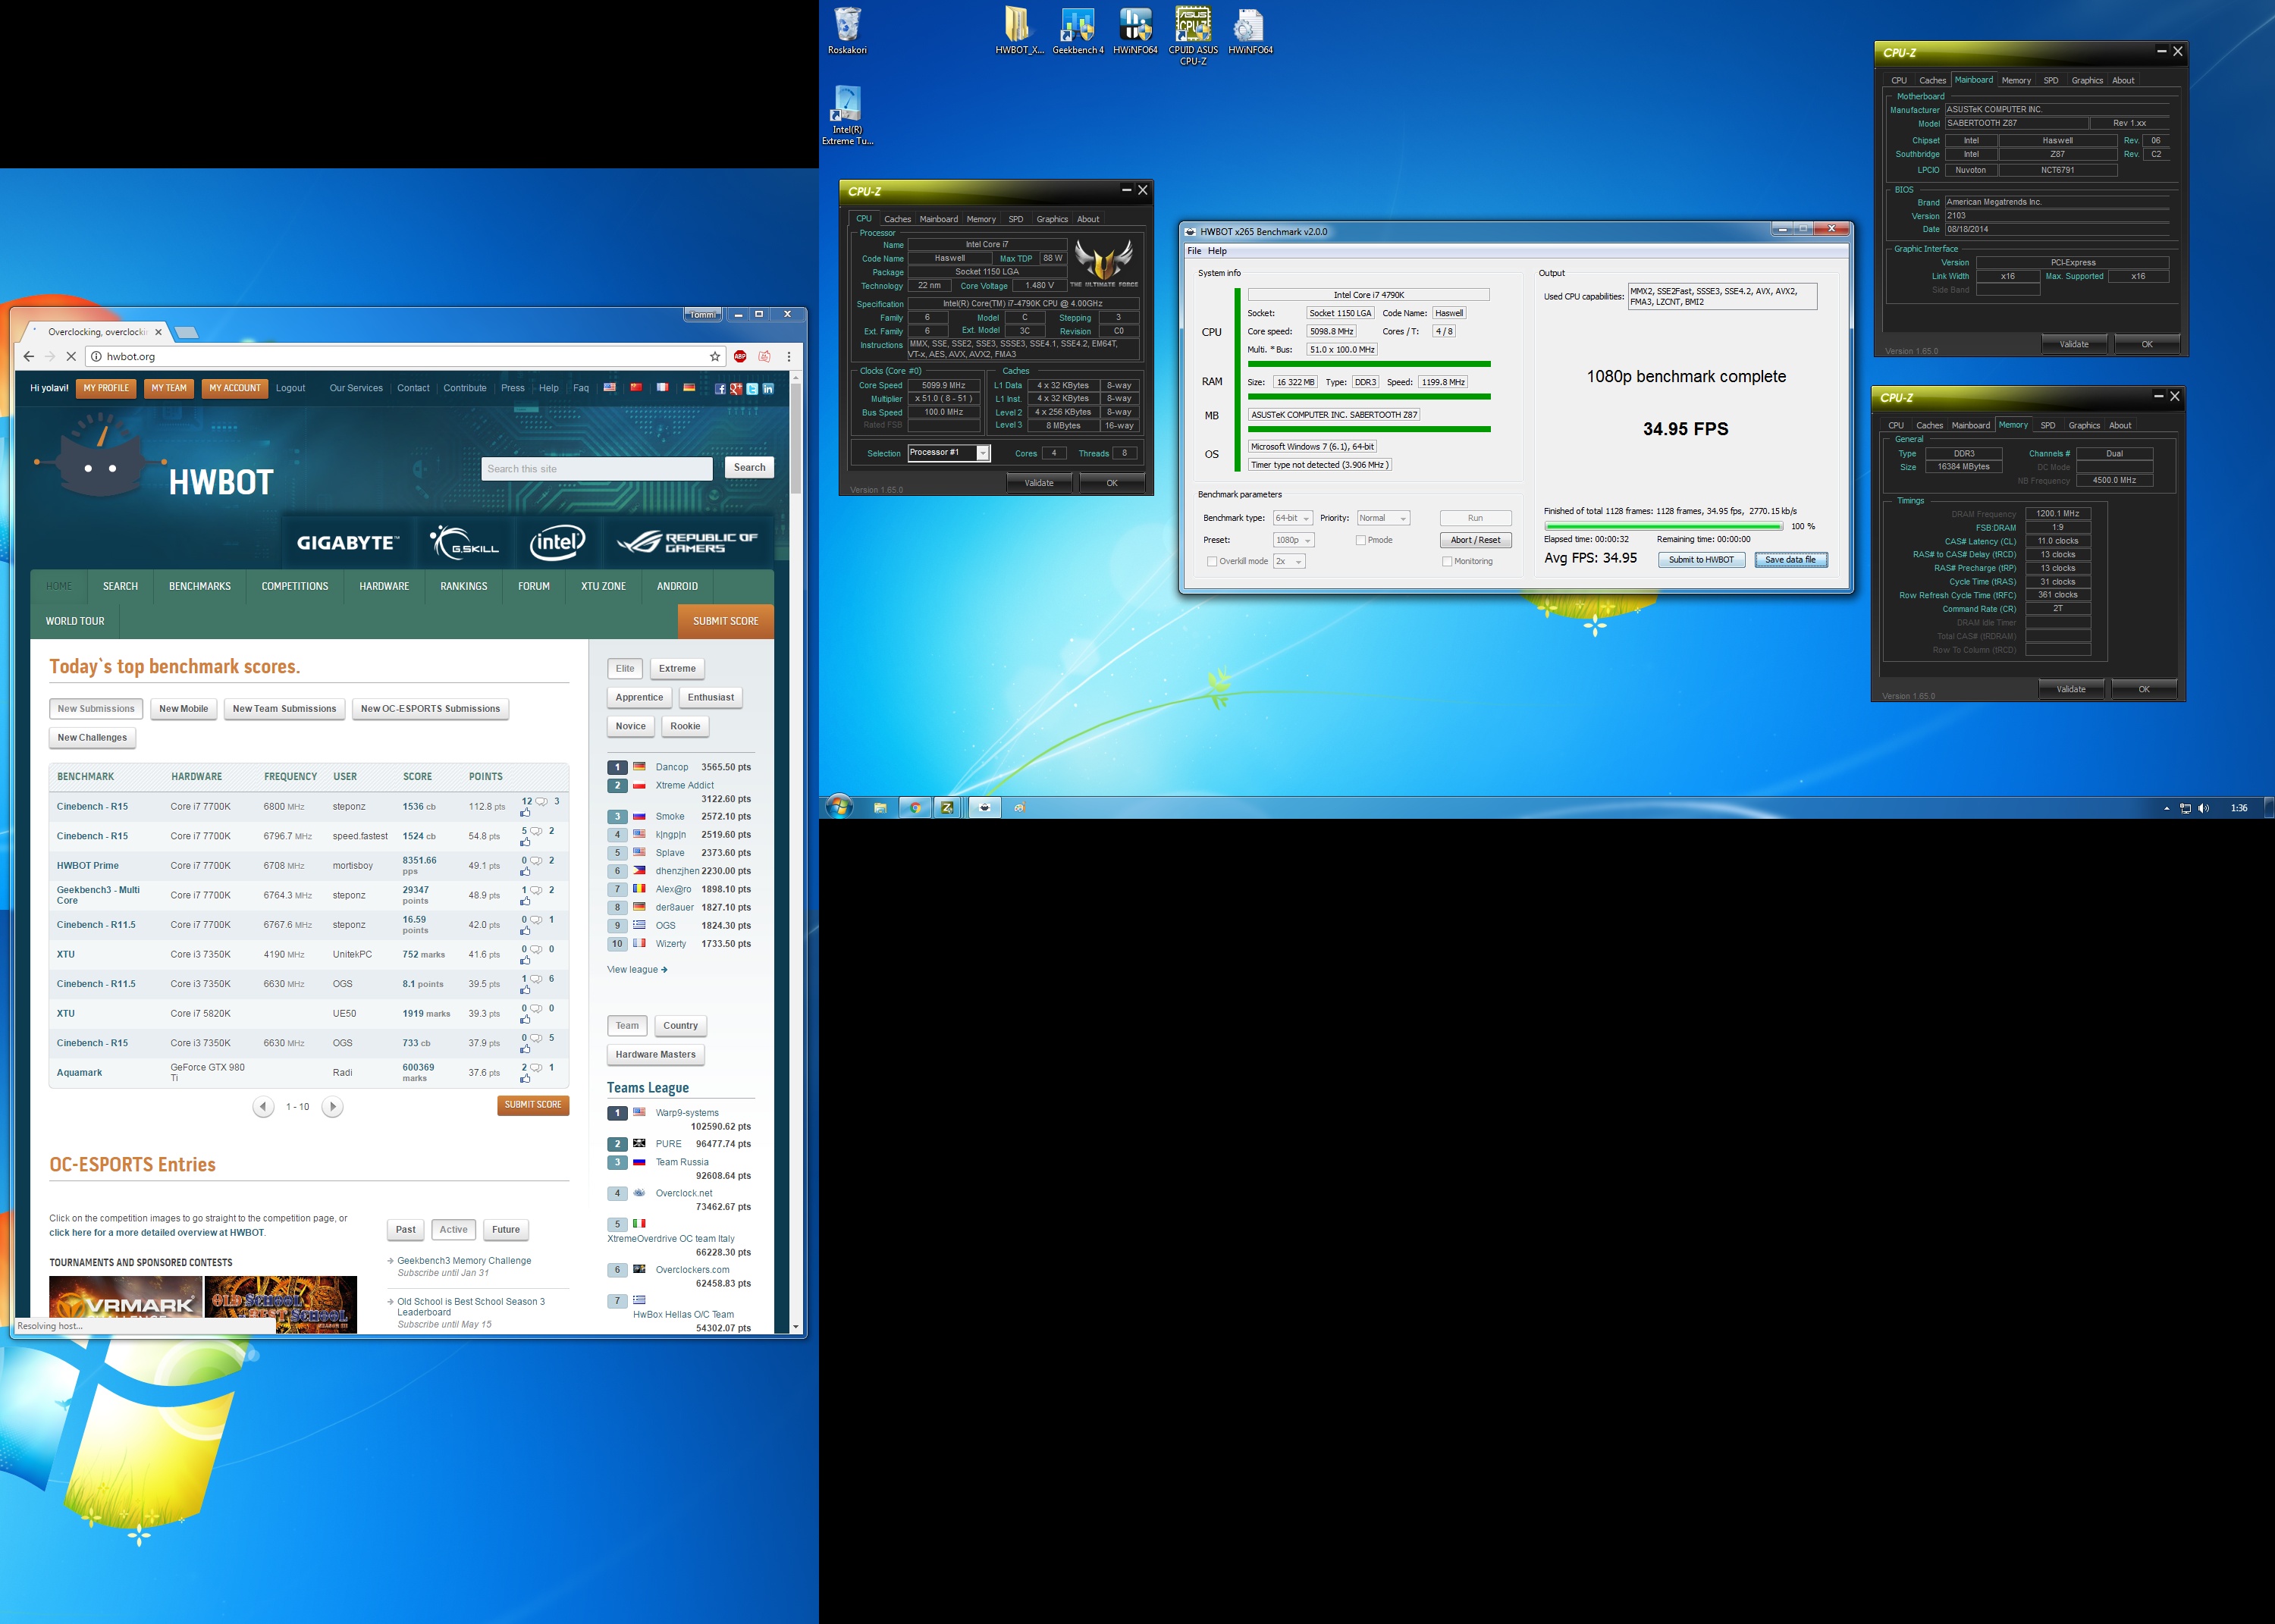Bookmark the page with the star icon
Screen dimensions: 2275x1624
tap(715, 356)
